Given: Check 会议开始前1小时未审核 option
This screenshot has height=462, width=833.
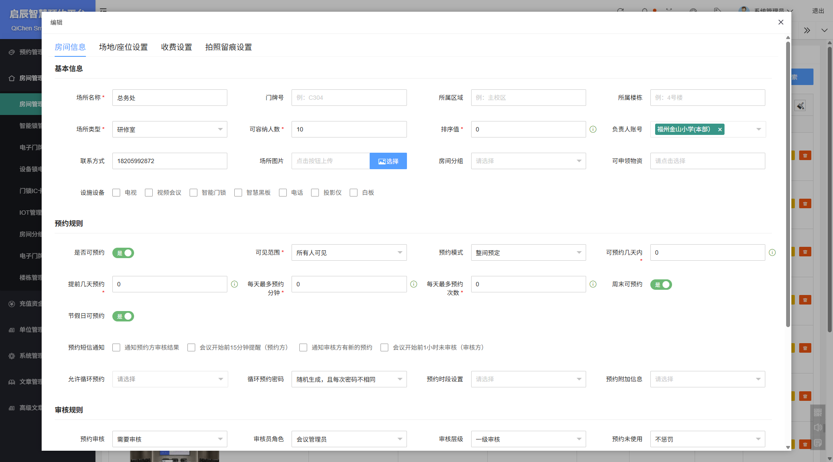Looking at the screenshot, I should tap(384, 347).
